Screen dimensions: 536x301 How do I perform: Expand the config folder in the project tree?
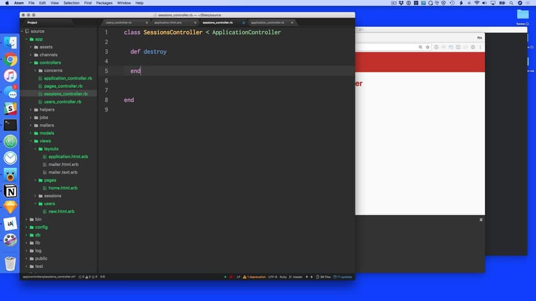(26, 227)
